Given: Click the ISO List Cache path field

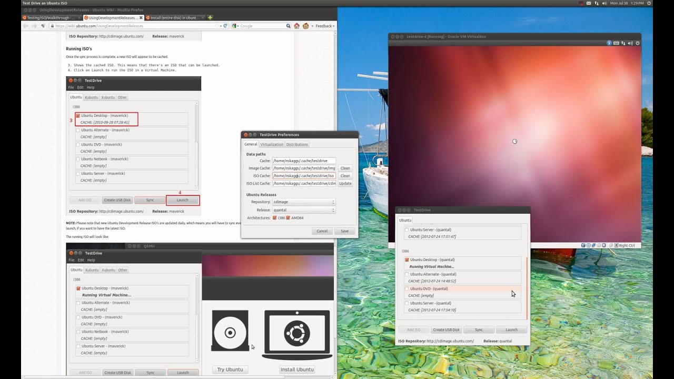Looking at the screenshot, I should (304, 184).
